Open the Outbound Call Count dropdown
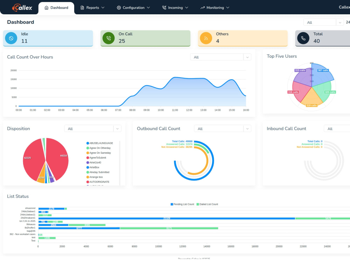Image resolution: width=350 pixels, height=262 pixels. (x=223, y=129)
